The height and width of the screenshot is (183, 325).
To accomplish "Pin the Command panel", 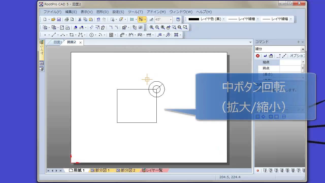I will (299, 42).
